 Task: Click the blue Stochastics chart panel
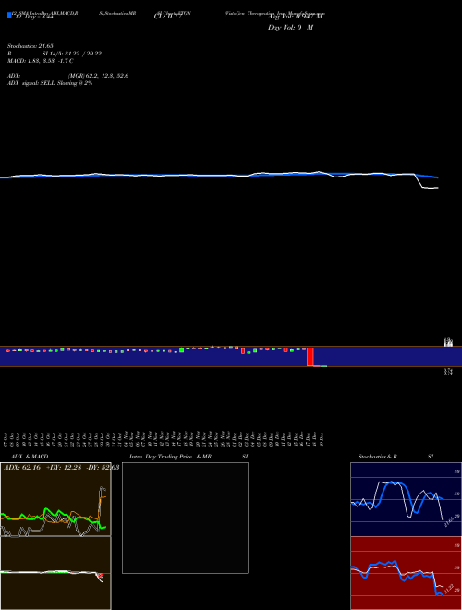tap(406, 499)
